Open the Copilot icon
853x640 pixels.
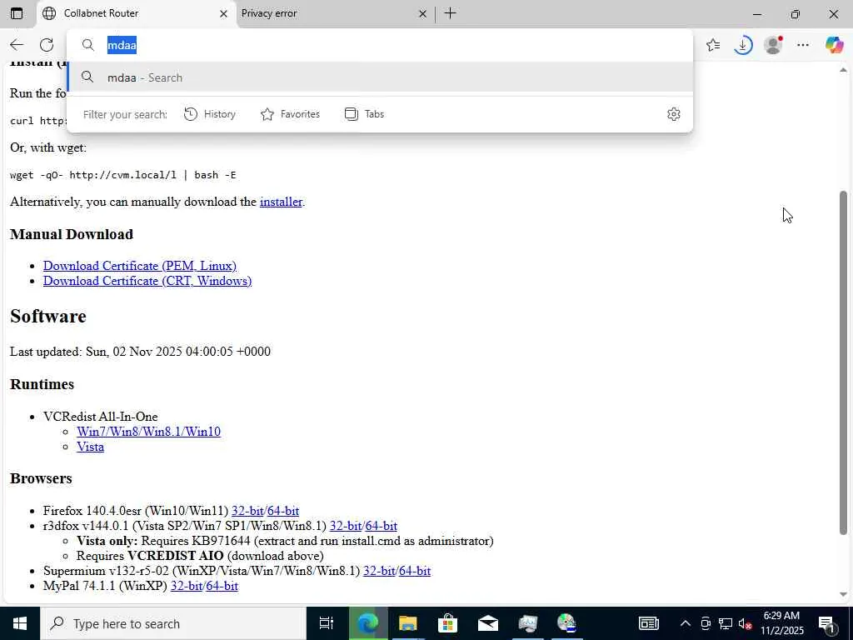834,45
